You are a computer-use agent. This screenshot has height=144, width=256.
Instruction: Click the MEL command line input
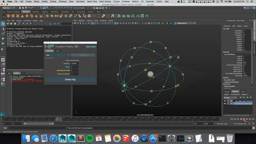(x=37, y=128)
